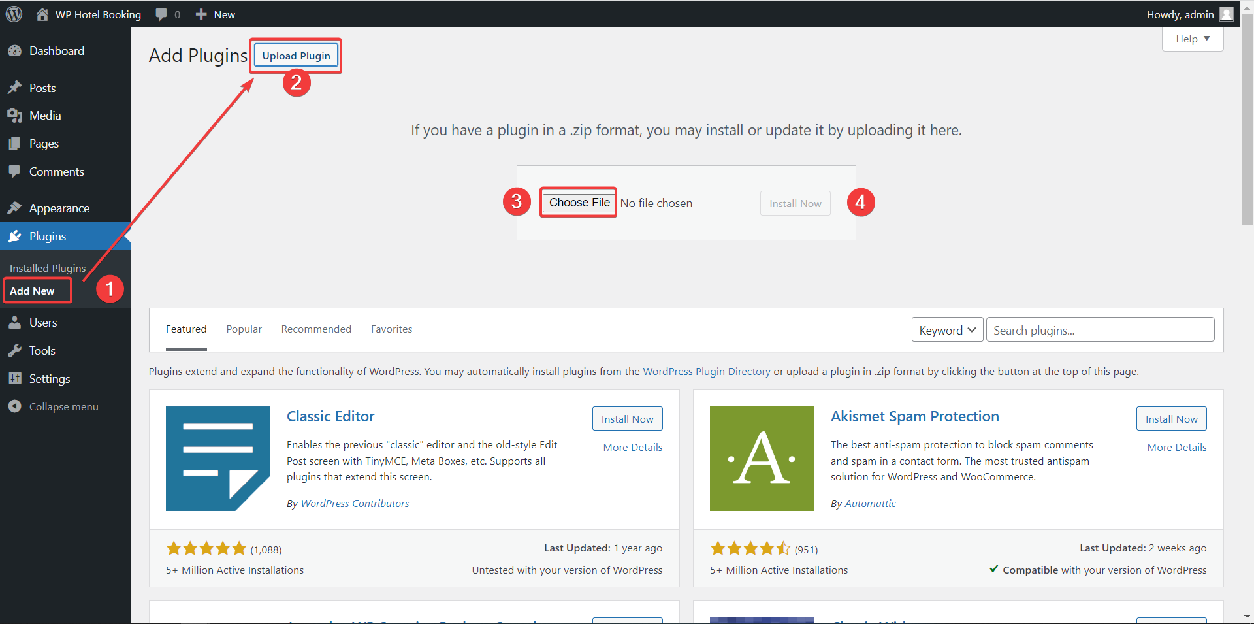Click the Choose File button
This screenshot has width=1254, height=624.
pyautogui.click(x=579, y=203)
